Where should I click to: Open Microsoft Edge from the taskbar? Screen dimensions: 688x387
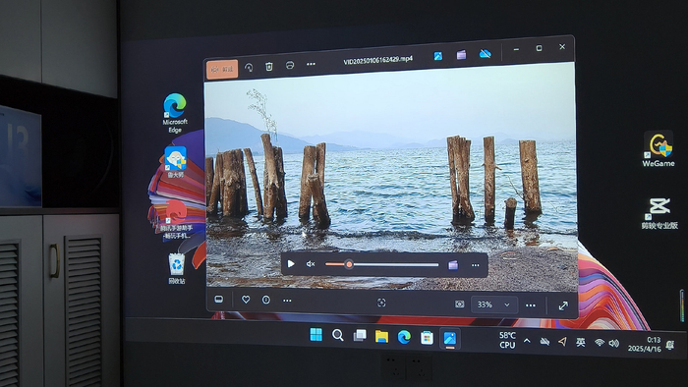(x=404, y=337)
